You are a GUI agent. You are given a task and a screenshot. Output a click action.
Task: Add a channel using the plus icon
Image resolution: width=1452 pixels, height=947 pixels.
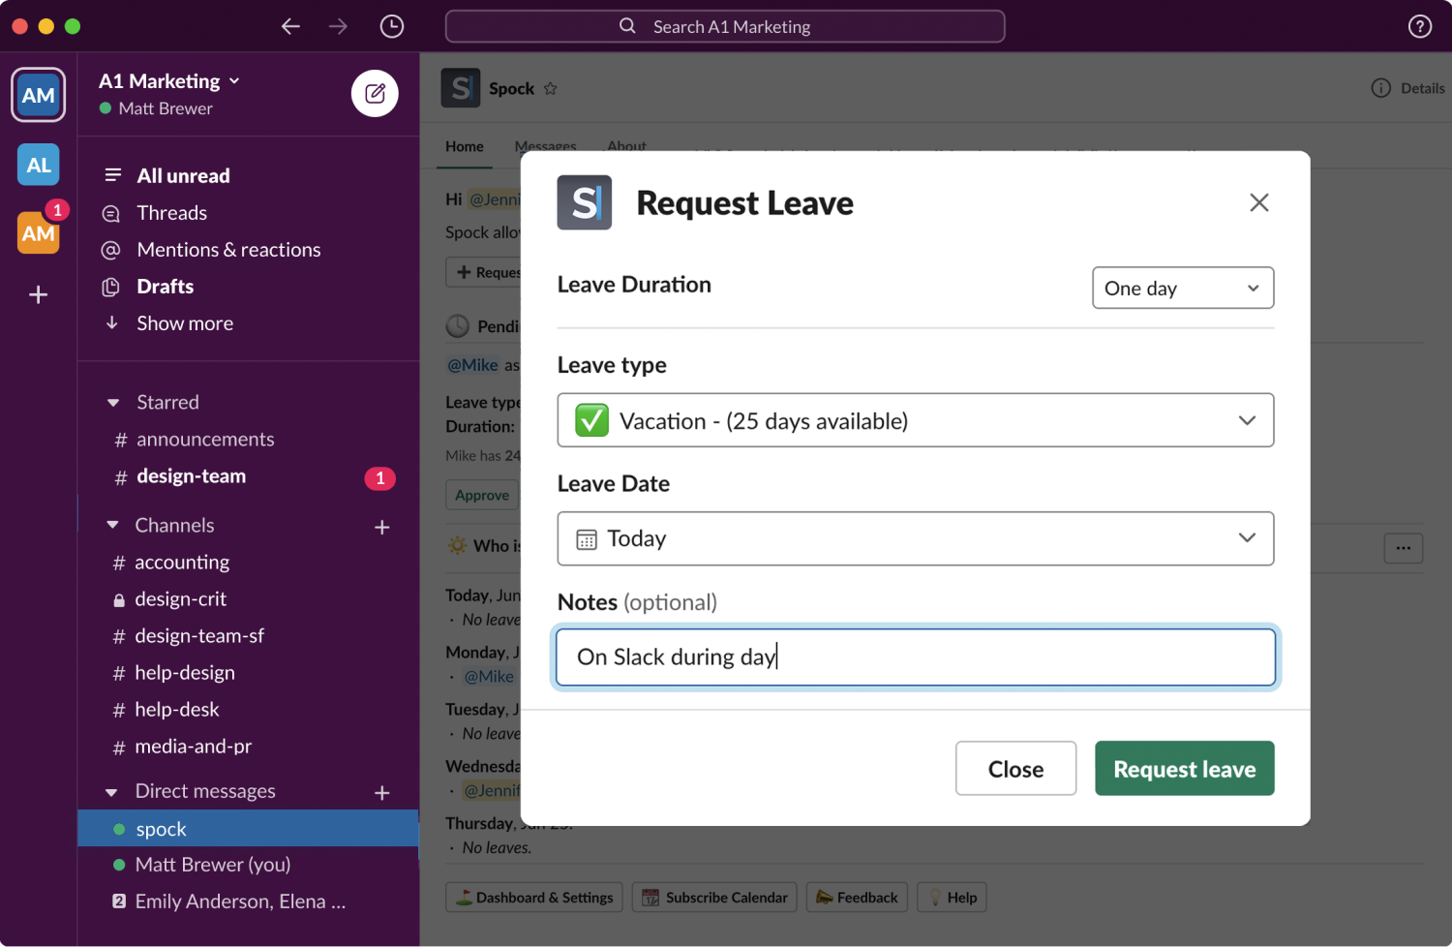(382, 527)
